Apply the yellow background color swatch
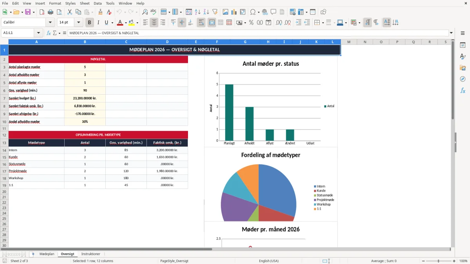 (x=131, y=23)
